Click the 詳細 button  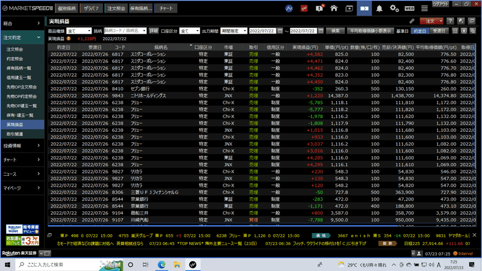[154, 31]
